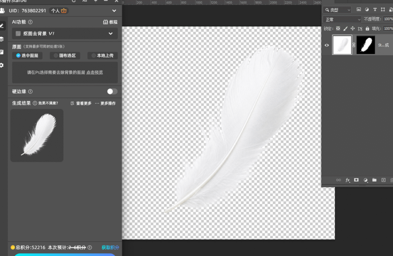Filter layers by type layers T icon
This screenshot has height=256, width=393.
[375, 10]
